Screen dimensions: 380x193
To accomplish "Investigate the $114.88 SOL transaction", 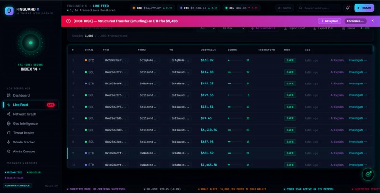I will click(358, 72).
